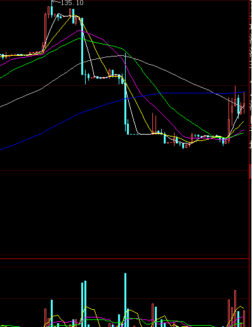Click the leftmost cyan volume bar
This screenshot has height=327, width=252.
click(x=52, y=313)
